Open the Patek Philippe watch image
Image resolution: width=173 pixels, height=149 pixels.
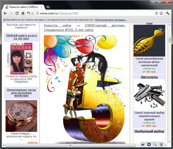click(x=21, y=116)
